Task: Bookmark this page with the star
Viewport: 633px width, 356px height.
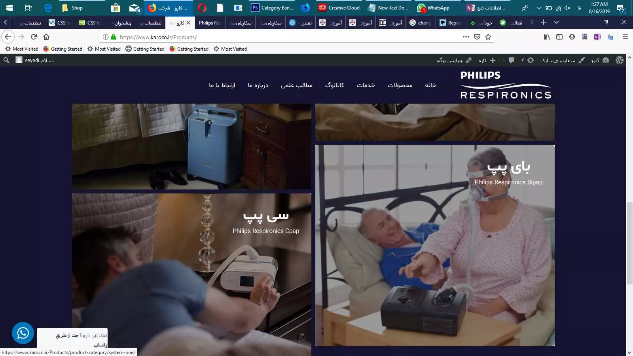Action: click(488, 37)
